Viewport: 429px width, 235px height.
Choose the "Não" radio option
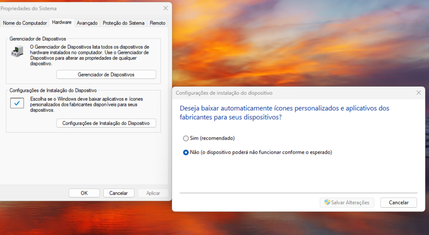point(186,152)
